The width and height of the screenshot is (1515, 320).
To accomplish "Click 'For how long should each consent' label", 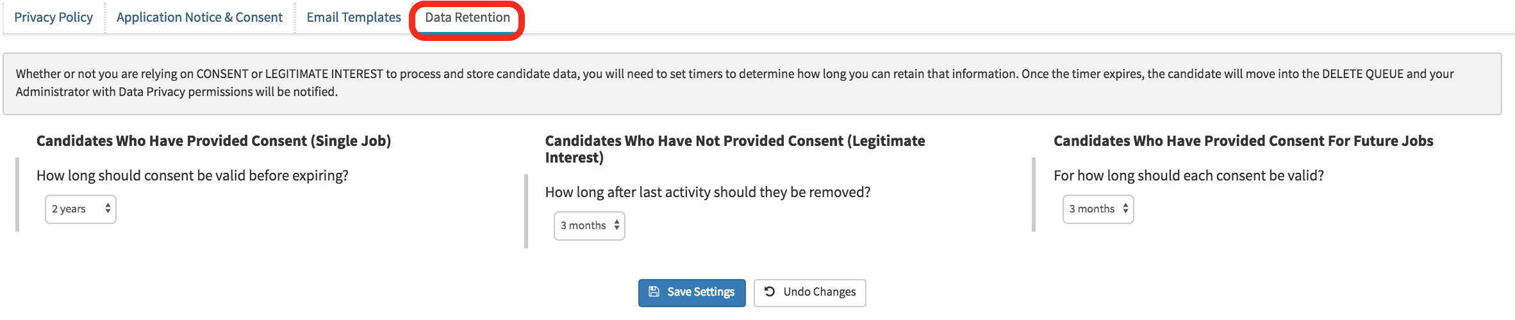I will [1188, 175].
